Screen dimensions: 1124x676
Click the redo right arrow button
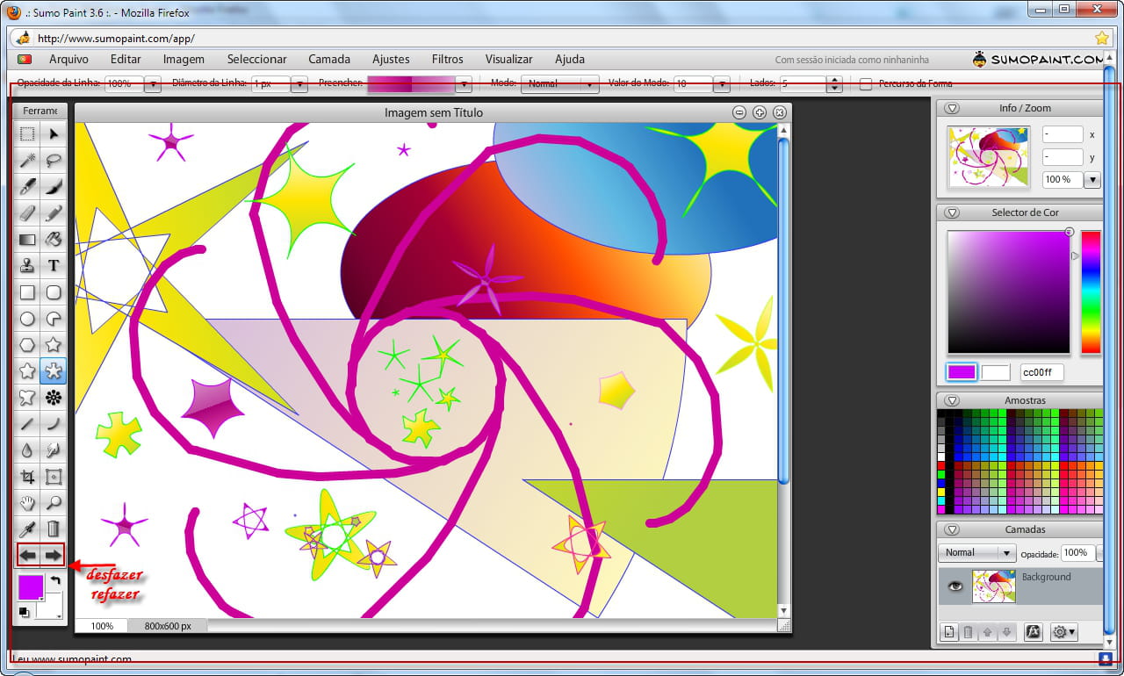point(54,555)
